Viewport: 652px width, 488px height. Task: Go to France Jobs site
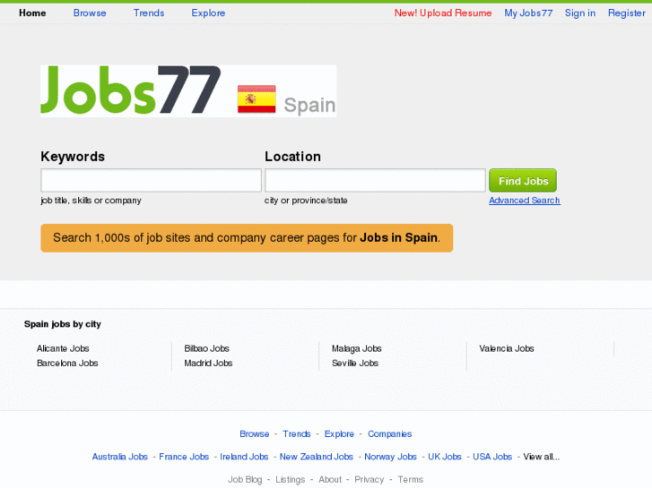(184, 457)
